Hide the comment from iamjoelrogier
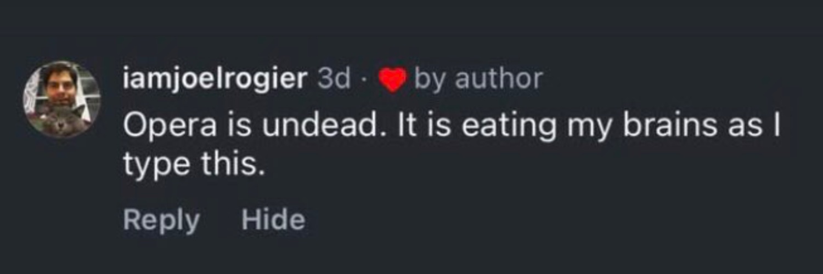This screenshot has height=274, width=823. tap(273, 220)
